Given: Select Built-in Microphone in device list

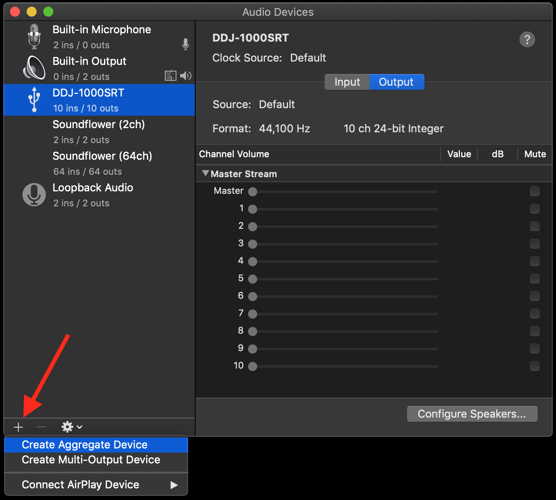Looking at the screenshot, I should coord(99,37).
